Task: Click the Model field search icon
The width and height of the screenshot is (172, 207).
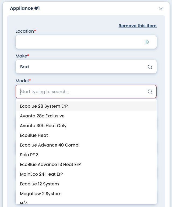Action: 150,91
